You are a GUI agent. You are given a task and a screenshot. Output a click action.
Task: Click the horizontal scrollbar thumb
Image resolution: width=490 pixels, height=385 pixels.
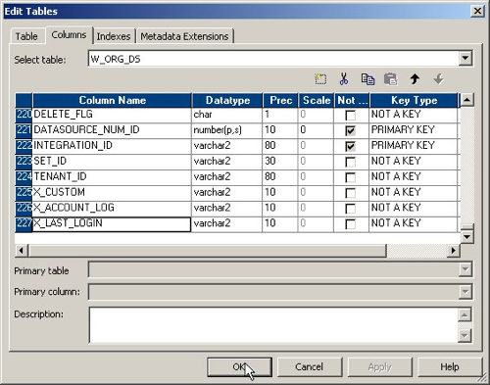pos(208,251)
